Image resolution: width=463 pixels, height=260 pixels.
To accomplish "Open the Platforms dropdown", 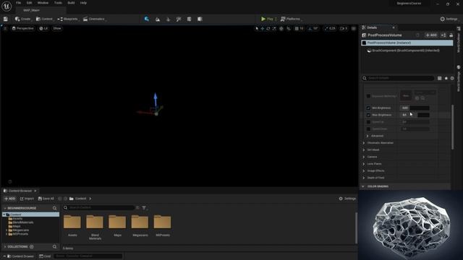I will 291,19.
